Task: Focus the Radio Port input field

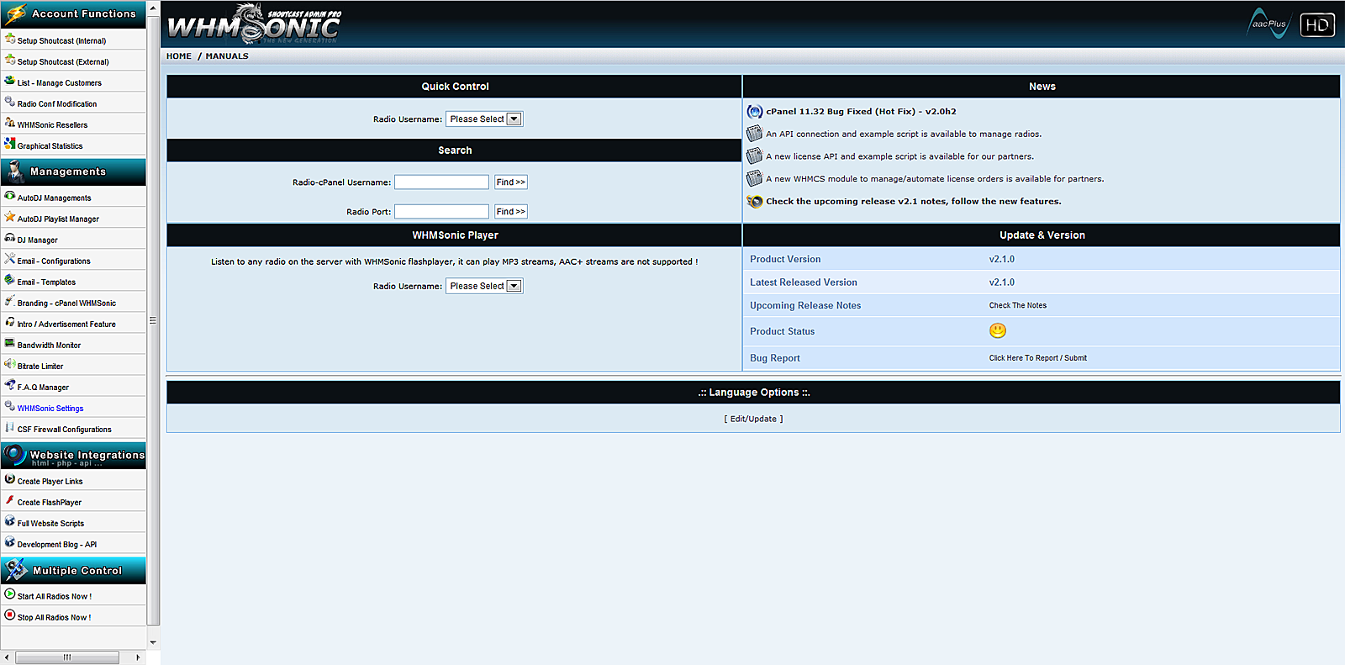Action: [441, 212]
